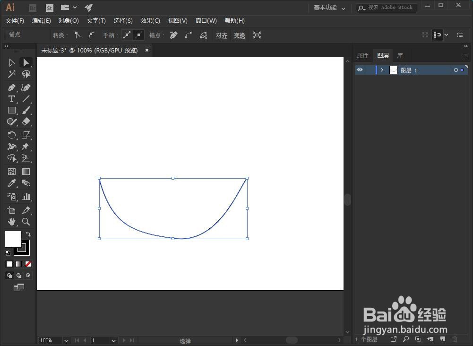Set color mode to None
Viewport: 473px width, 346px height.
tap(28, 264)
